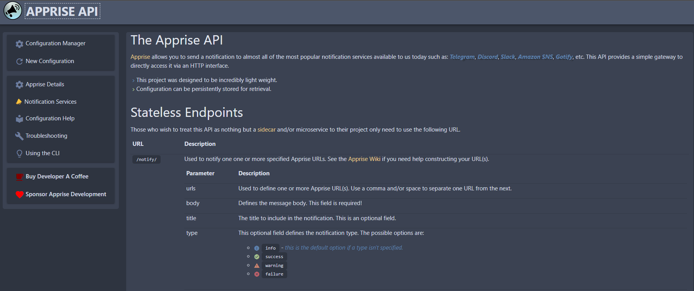Select the failure type code label
694x291 pixels.
[x=274, y=274]
